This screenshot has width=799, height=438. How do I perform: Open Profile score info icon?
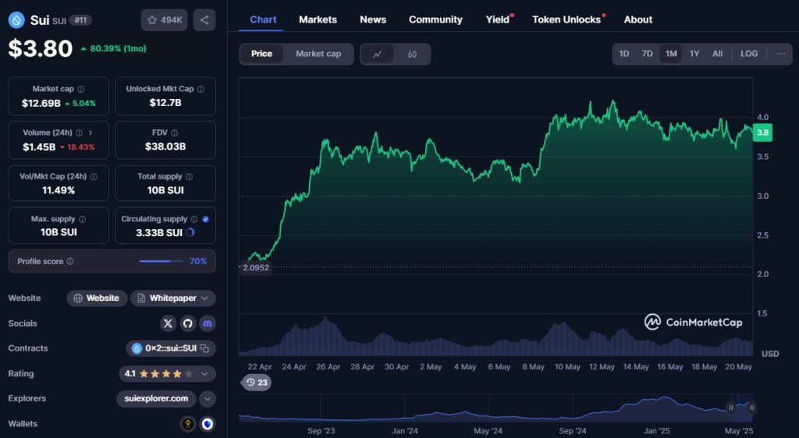(x=70, y=262)
